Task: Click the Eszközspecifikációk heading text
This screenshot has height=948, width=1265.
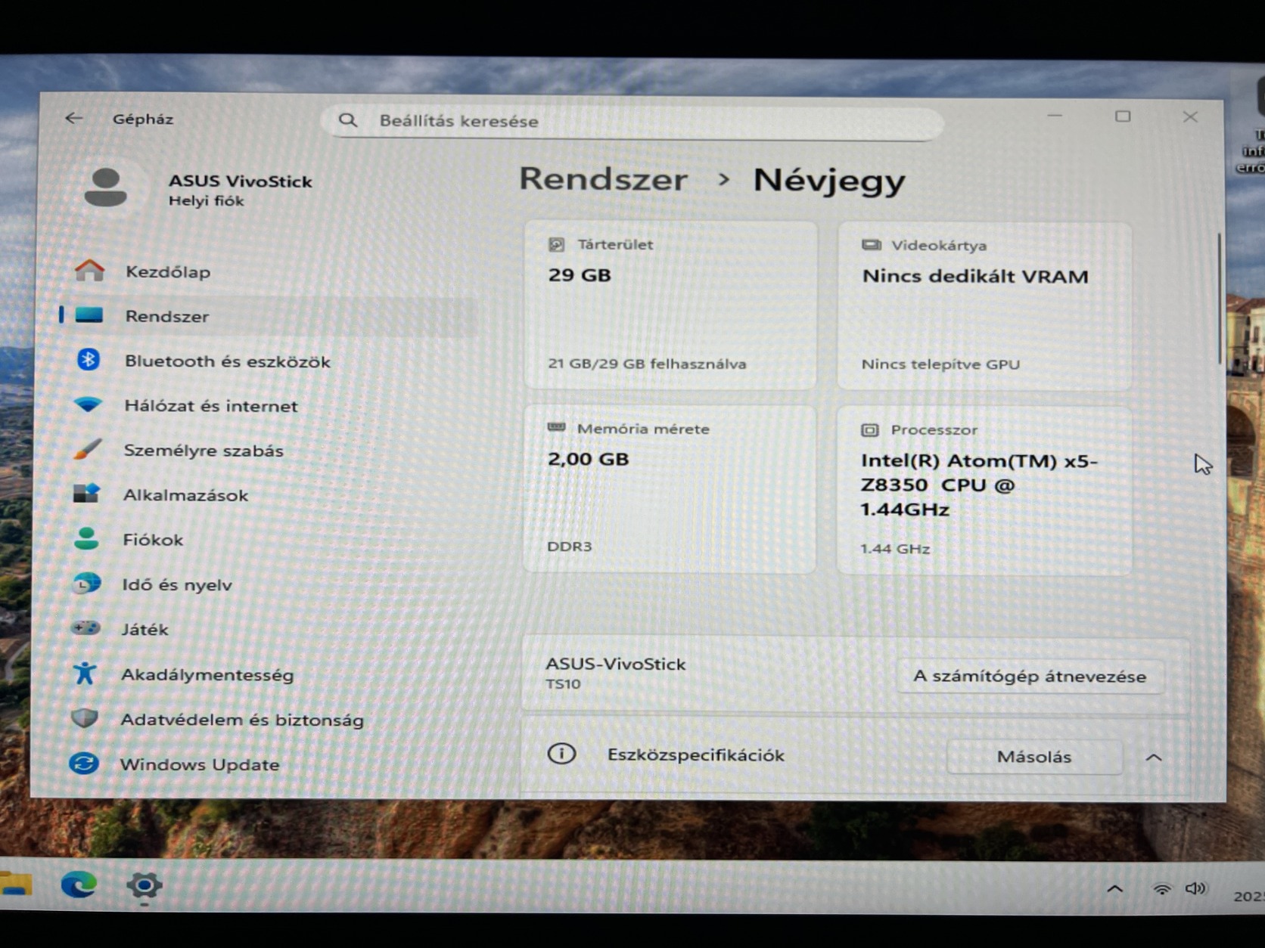Action: (x=695, y=754)
